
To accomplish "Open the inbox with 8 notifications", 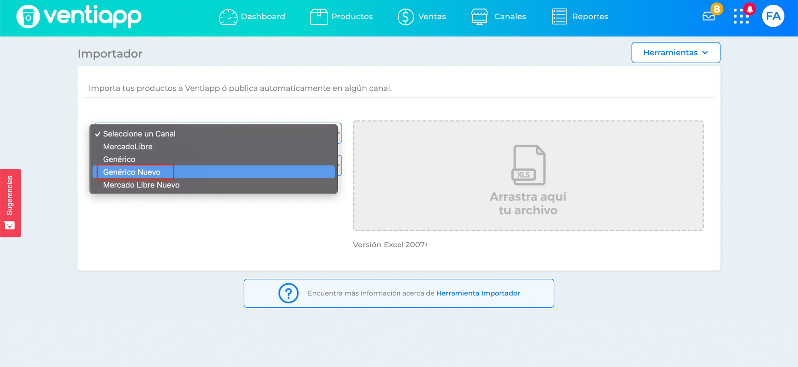I will click(709, 16).
